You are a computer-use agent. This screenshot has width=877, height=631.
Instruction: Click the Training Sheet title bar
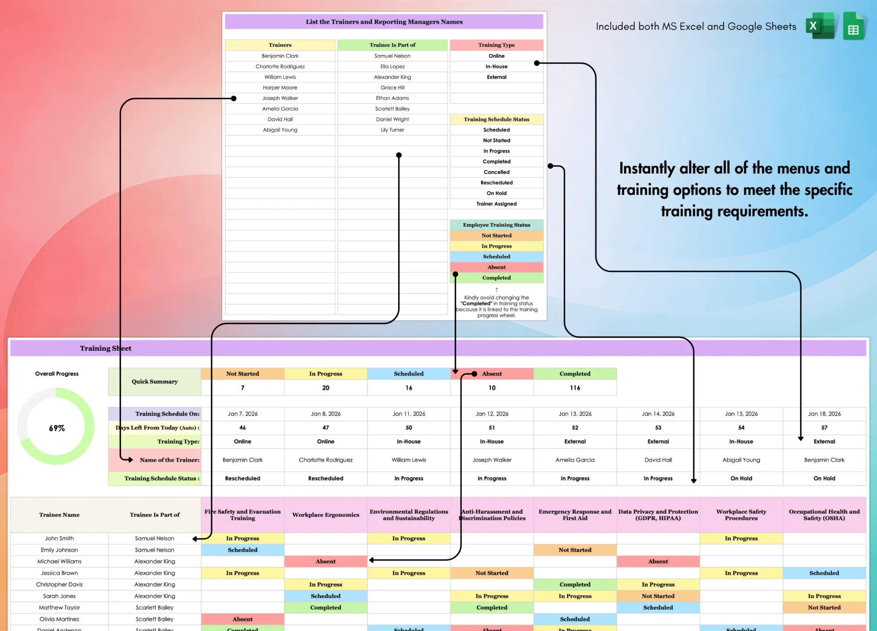pos(438,348)
